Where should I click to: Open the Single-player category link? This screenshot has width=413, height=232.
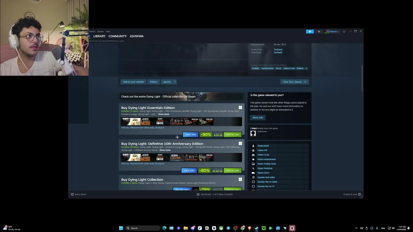(263, 146)
